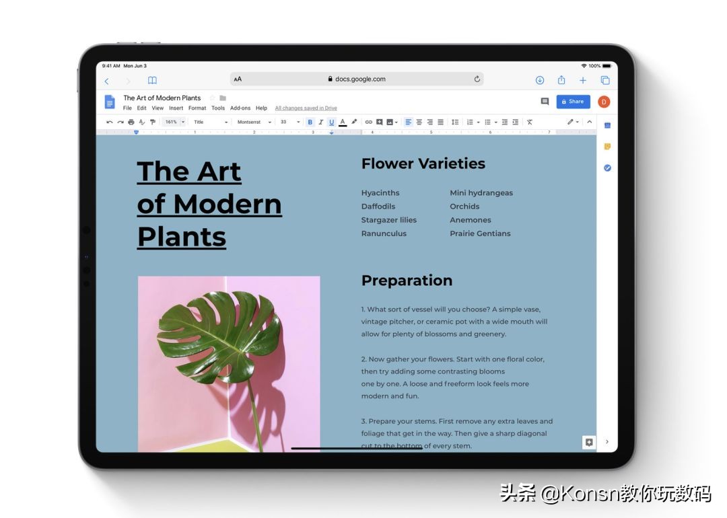Click the clear formatting icon

(x=530, y=122)
